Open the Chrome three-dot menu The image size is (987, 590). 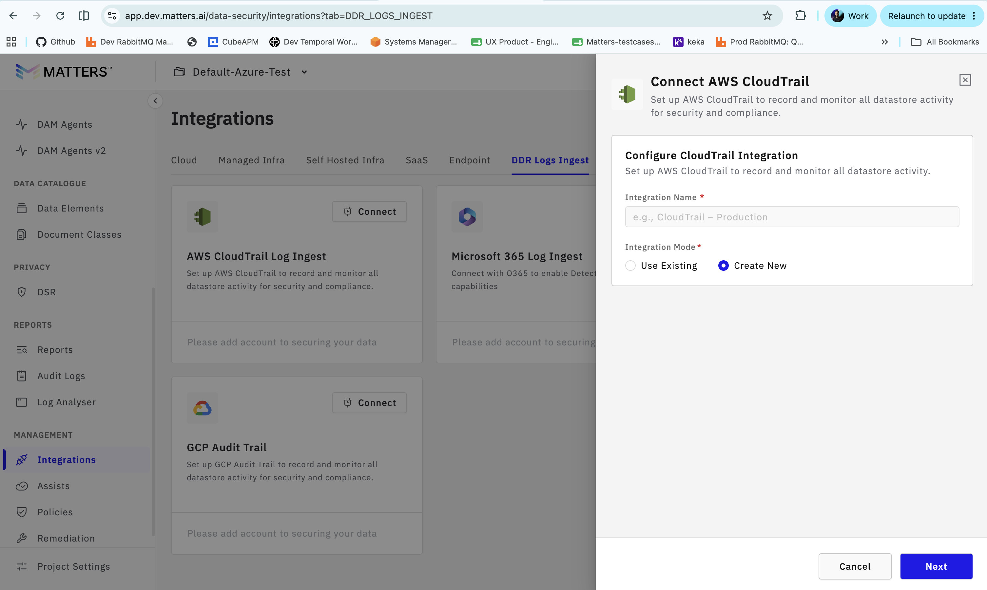(x=974, y=16)
